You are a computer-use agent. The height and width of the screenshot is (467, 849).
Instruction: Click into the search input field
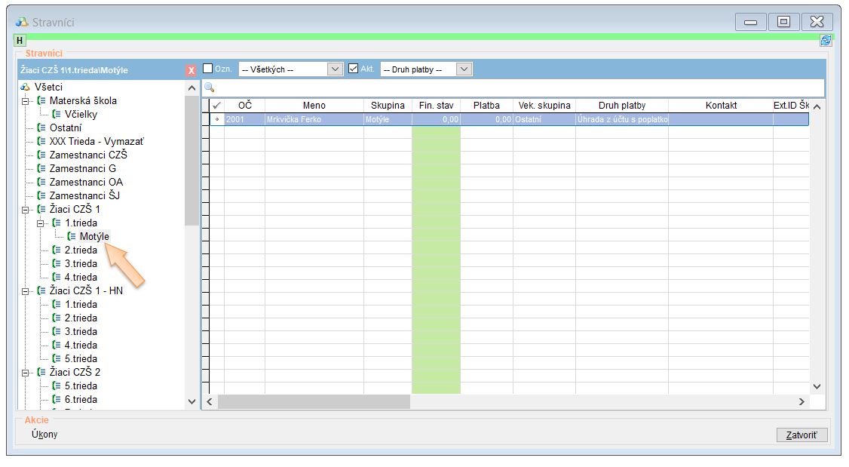click(513, 88)
